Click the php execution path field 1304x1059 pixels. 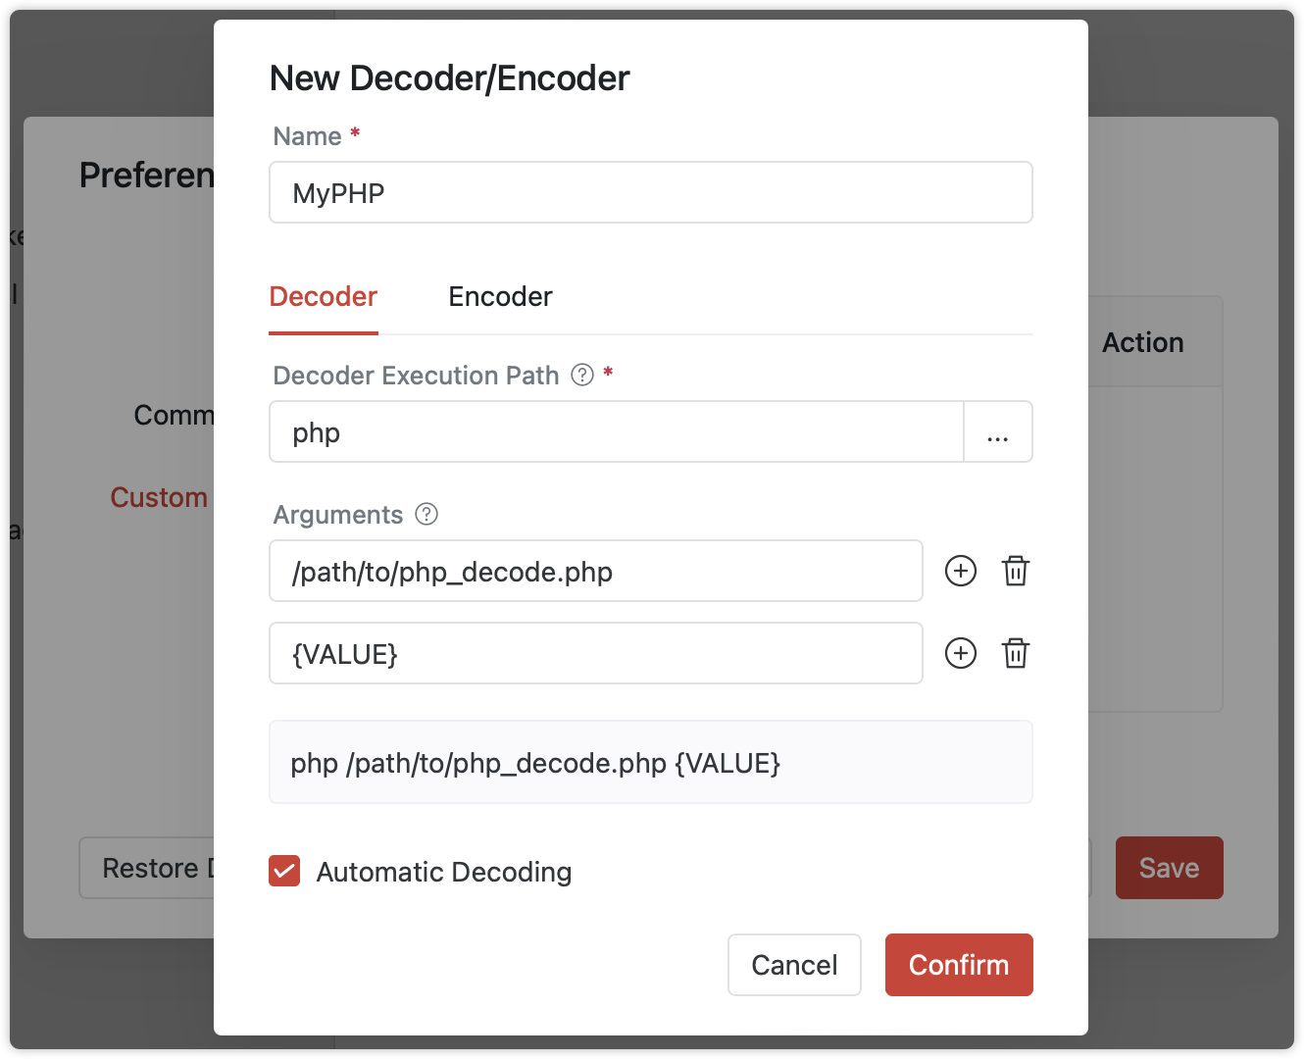pos(616,431)
